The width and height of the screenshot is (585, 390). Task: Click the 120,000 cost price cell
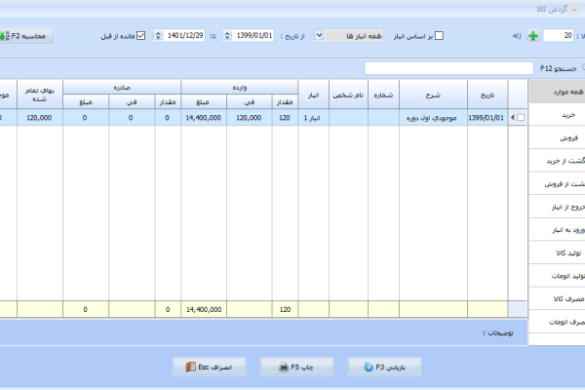coord(40,118)
